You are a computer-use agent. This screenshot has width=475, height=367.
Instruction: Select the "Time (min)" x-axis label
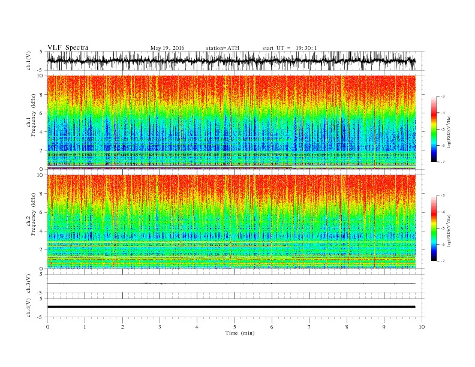click(x=240, y=333)
